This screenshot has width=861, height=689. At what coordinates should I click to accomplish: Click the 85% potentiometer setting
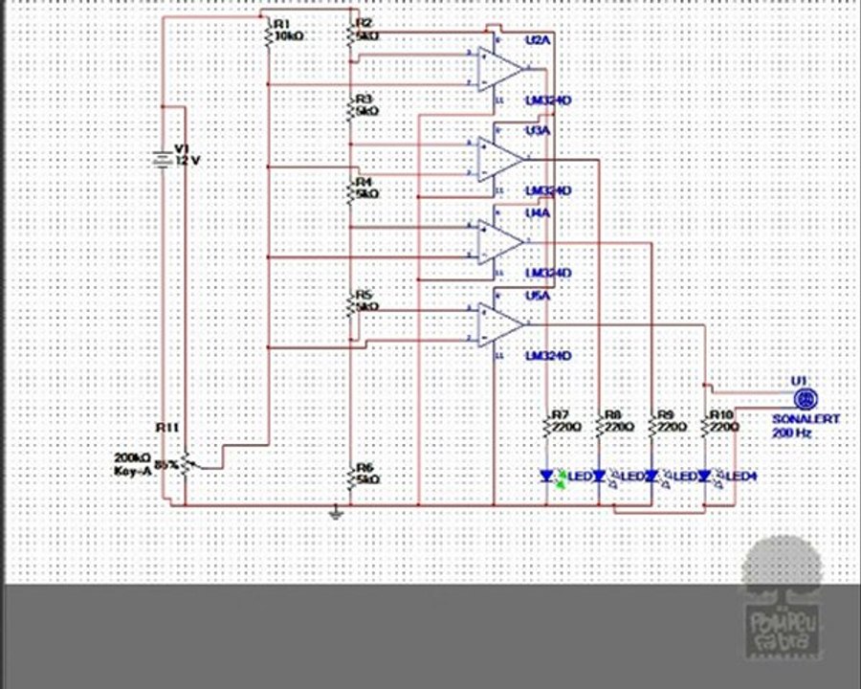tap(166, 465)
